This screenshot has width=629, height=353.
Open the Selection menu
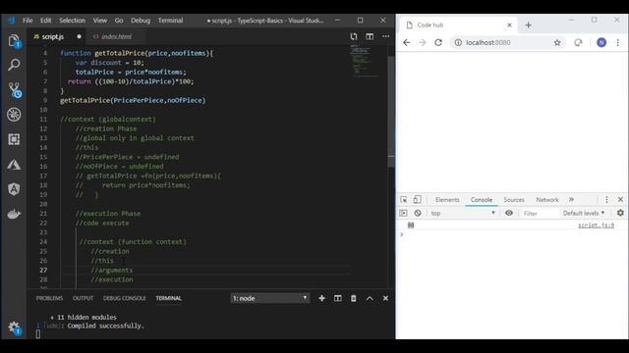[x=72, y=21]
